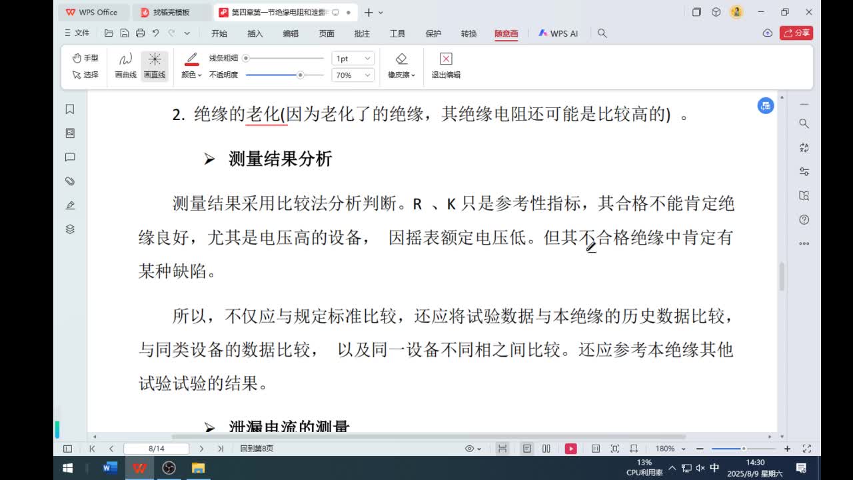Click the cloud upload icon
Image resolution: width=853 pixels, height=480 pixels.
tap(767, 33)
